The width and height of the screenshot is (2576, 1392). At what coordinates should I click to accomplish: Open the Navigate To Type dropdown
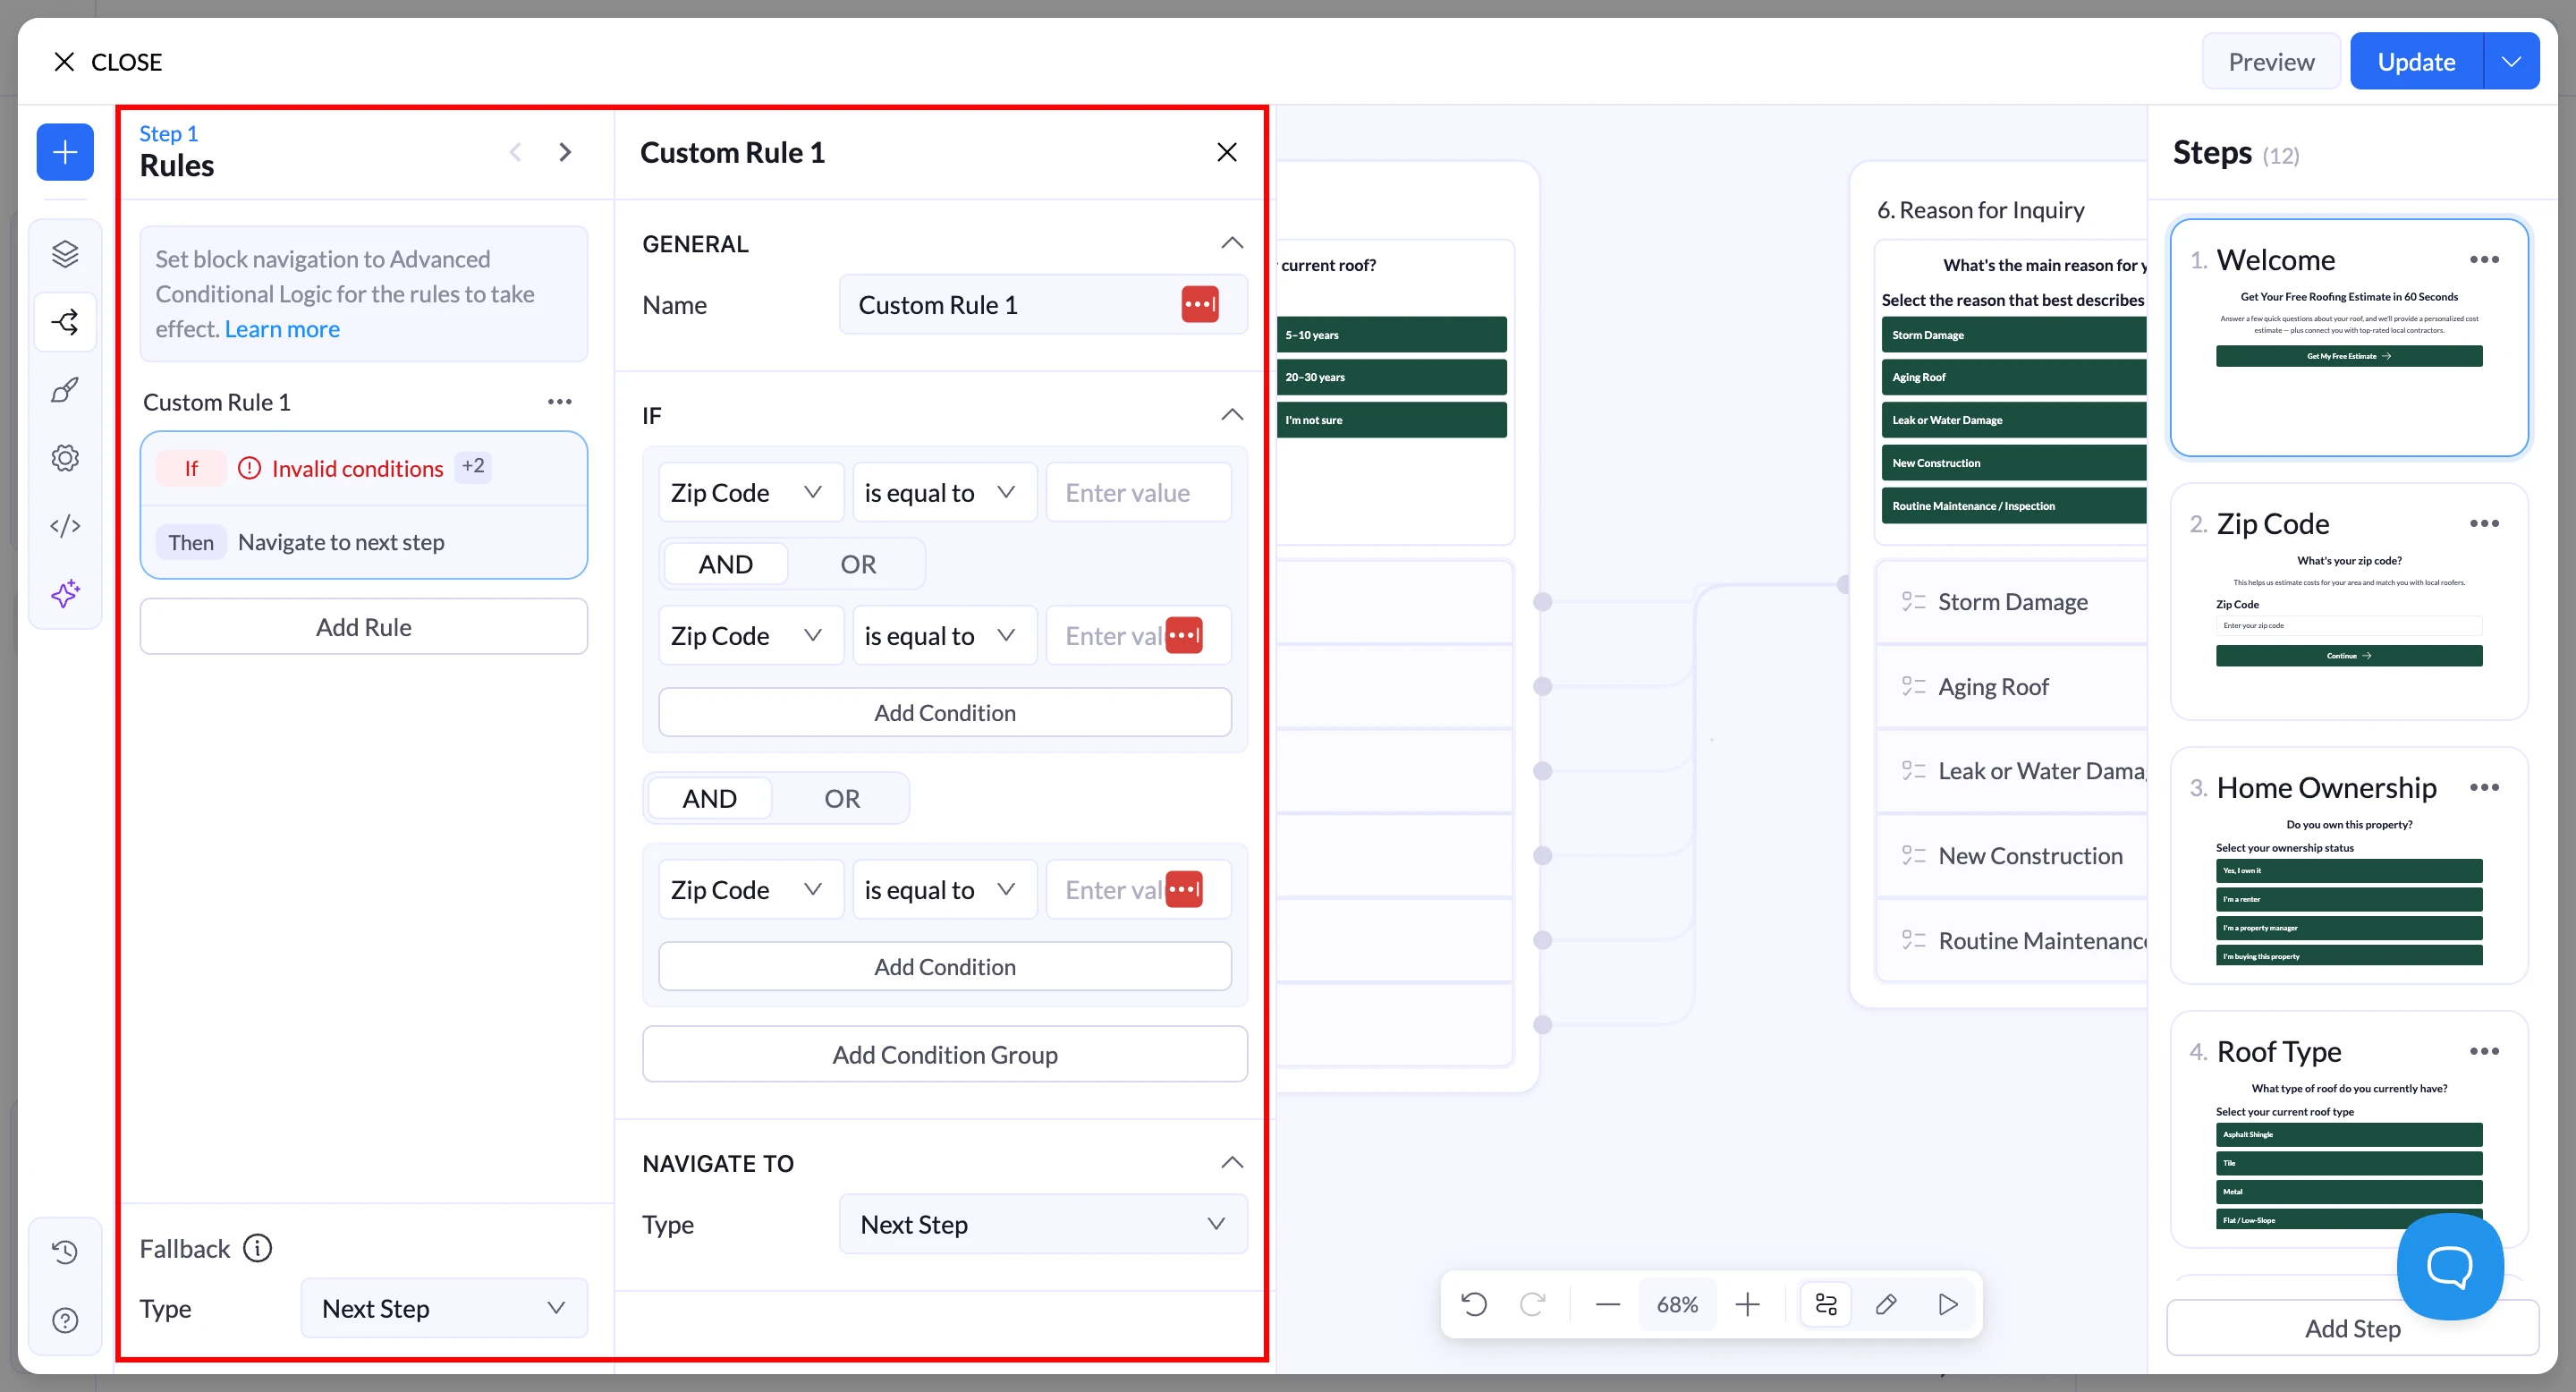tap(1043, 1224)
